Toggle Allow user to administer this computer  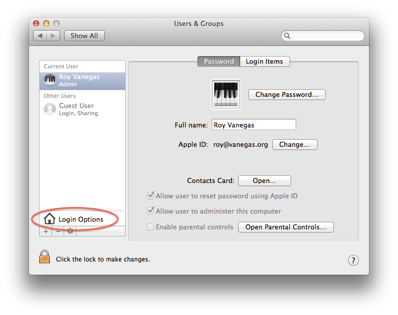[x=151, y=211]
